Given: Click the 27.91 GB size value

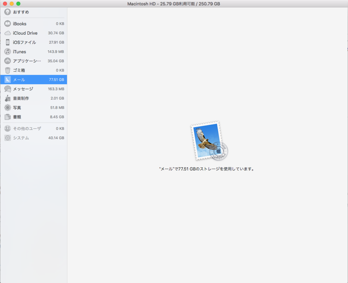Looking at the screenshot, I should 56,42.
